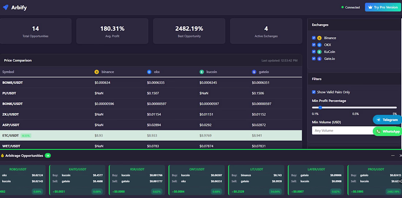Click the 0.53% badge on ETC/USDT

click(26, 136)
